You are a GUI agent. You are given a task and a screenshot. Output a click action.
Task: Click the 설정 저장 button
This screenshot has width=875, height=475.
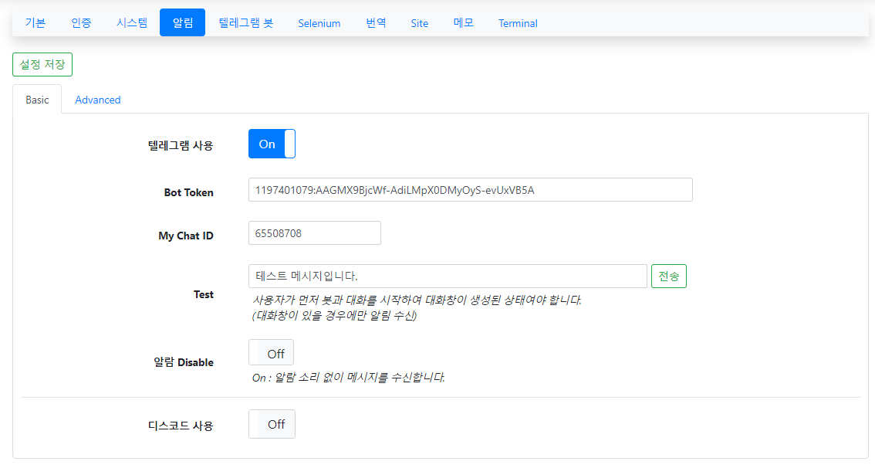[42, 65]
